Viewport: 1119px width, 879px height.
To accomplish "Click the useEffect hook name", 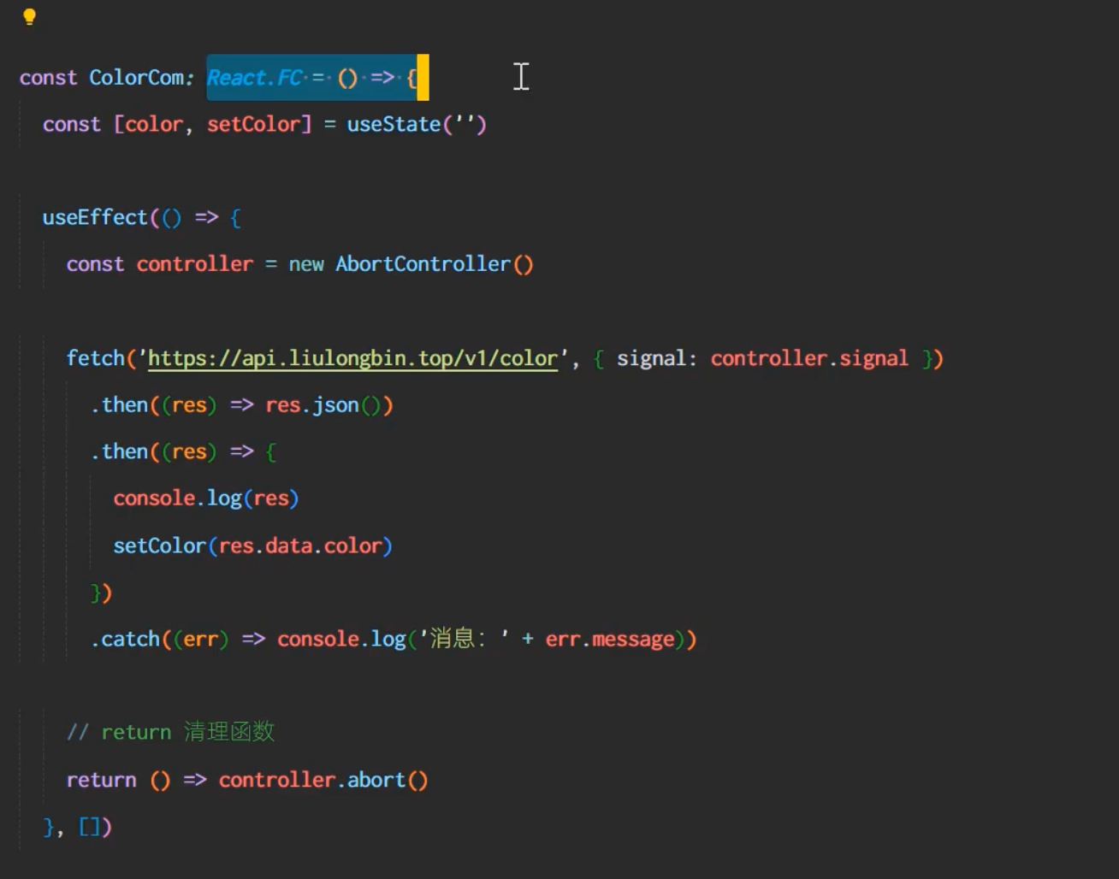I will pos(95,218).
